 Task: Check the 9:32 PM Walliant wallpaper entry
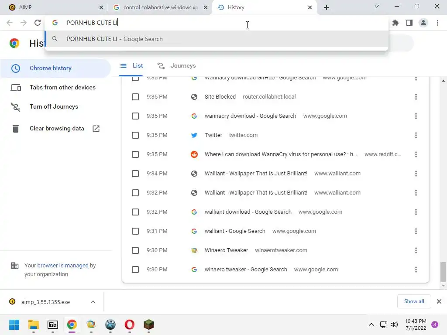[135, 193]
